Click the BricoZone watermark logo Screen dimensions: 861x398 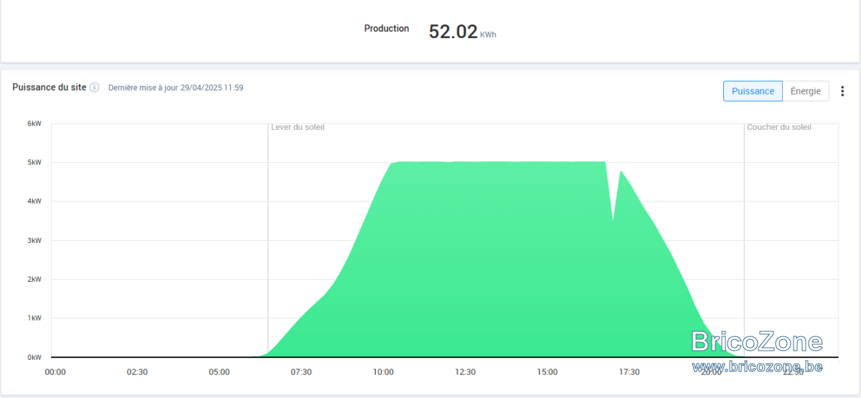pyautogui.click(x=757, y=341)
